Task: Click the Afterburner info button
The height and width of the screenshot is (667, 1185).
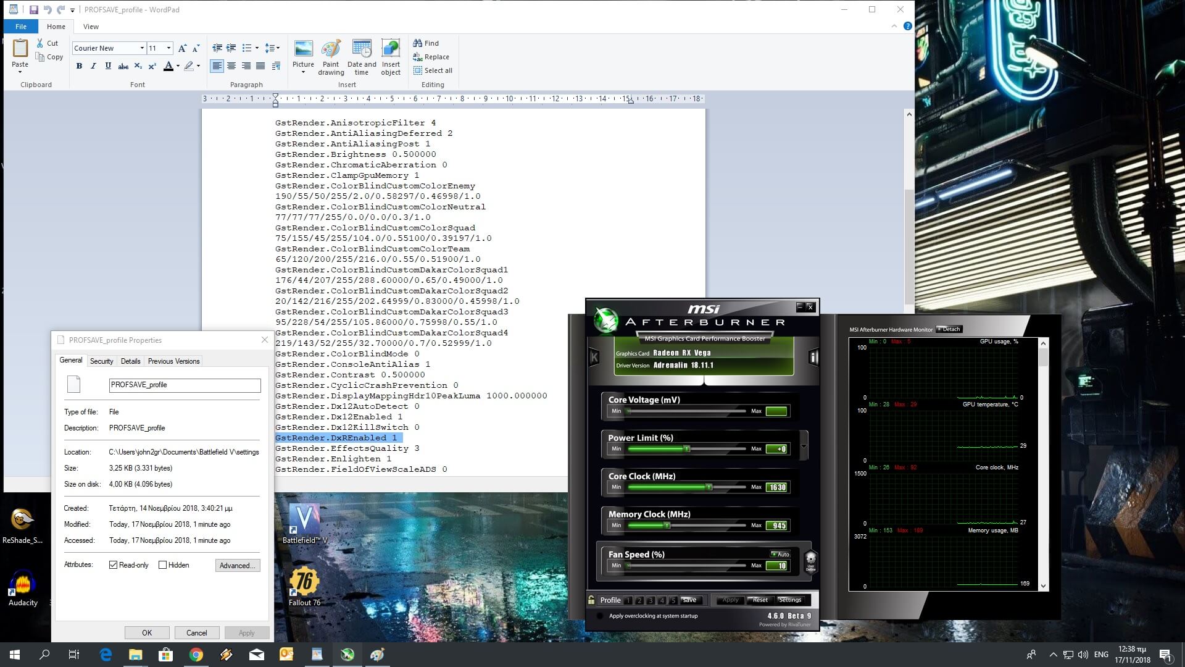Action: point(813,357)
